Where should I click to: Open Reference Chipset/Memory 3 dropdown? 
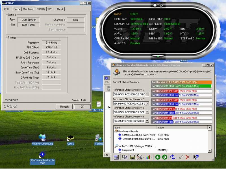pyautogui.click(x=147, y=112)
